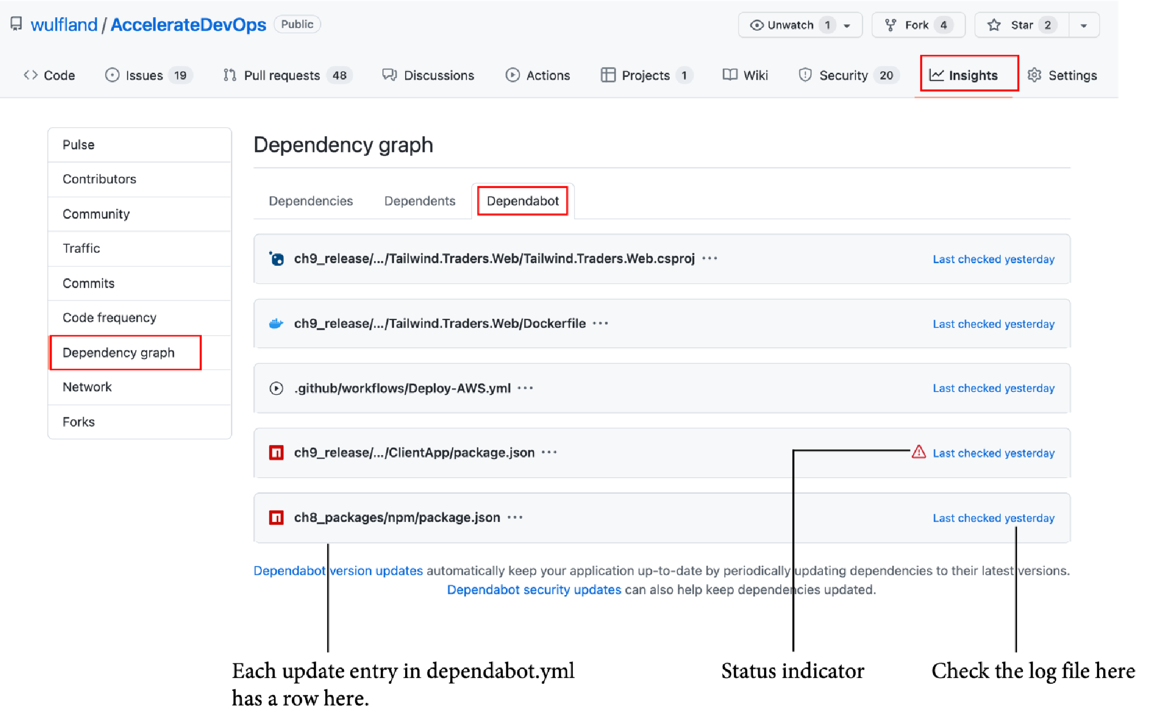Image resolution: width=1157 pixels, height=727 pixels.
Task: Open the Discussions tab
Action: (x=428, y=75)
